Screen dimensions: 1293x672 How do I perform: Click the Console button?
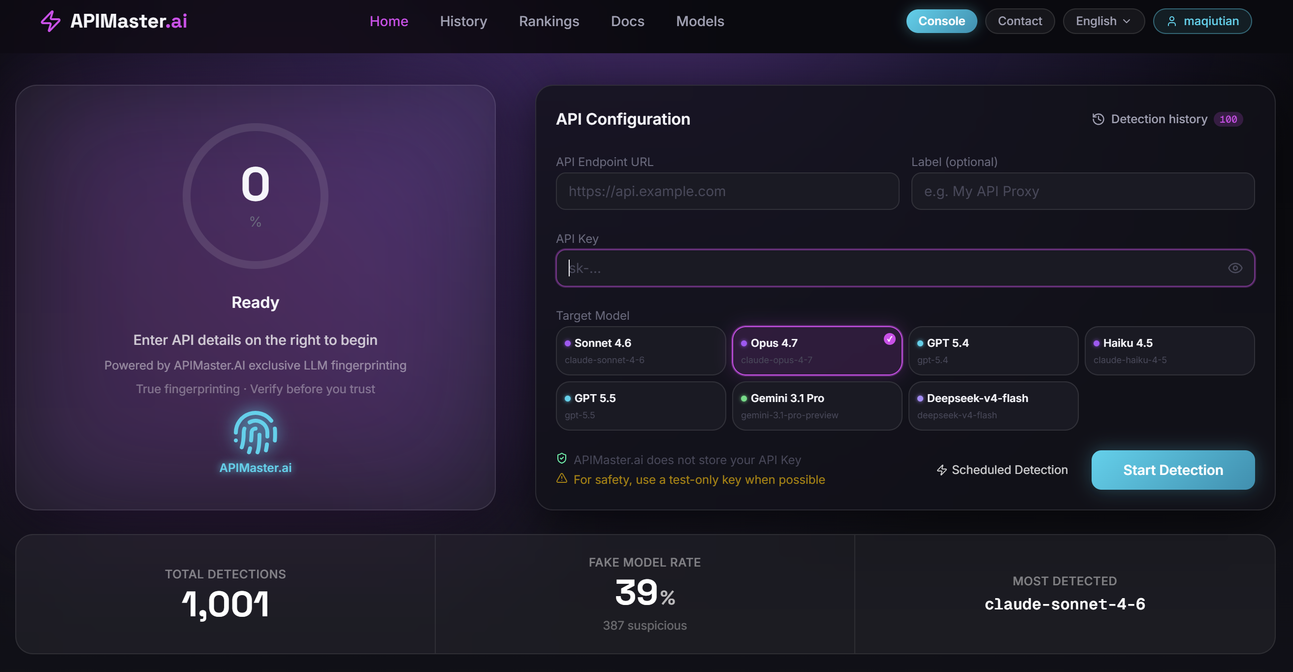click(x=941, y=21)
